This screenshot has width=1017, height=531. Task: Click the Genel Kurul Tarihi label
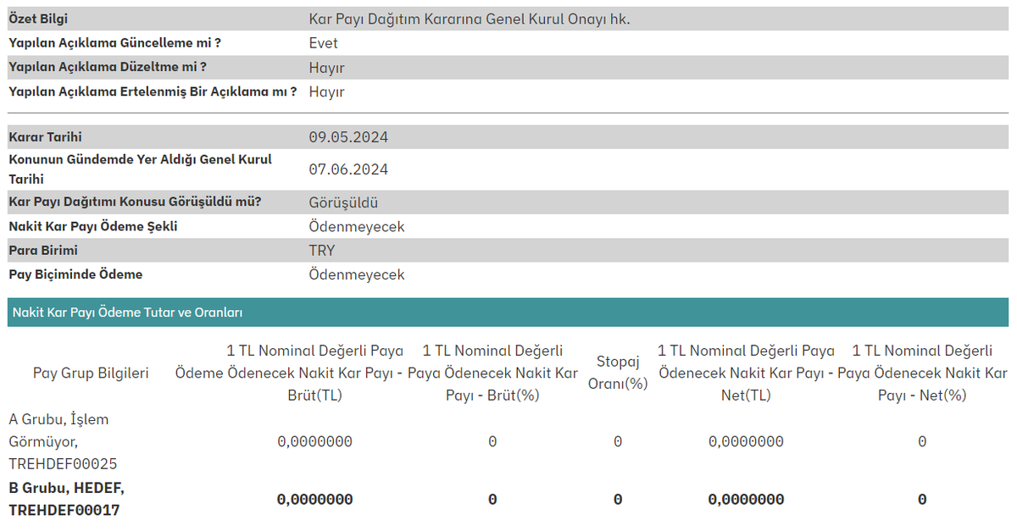[138, 169]
